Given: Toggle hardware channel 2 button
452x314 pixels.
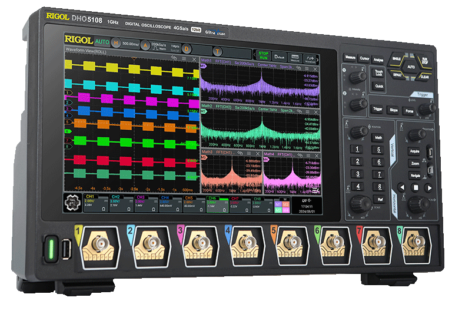Looking at the screenshot, I should click(x=357, y=161).
